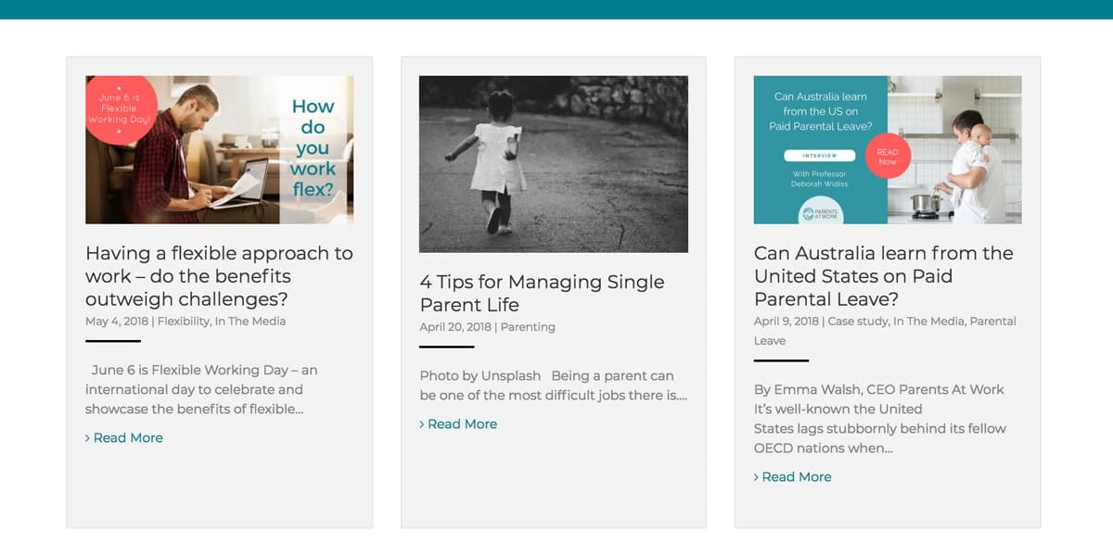Open 'Can Australia learn from the United States' title
Screen dimensions: 1113x556
tap(884, 276)
